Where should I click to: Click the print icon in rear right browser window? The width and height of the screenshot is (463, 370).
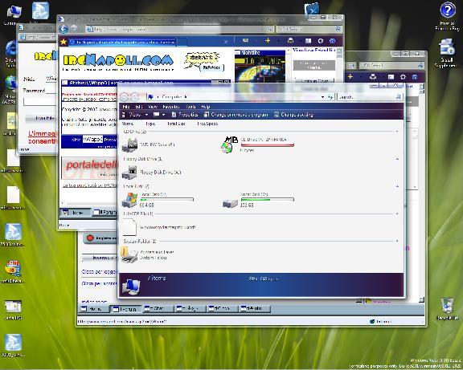373,77
